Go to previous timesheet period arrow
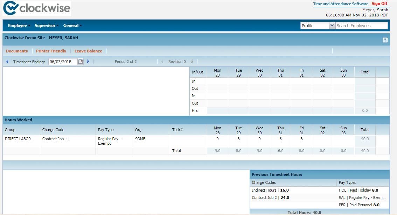Screen dimensions: 397x215 (7, 62)
